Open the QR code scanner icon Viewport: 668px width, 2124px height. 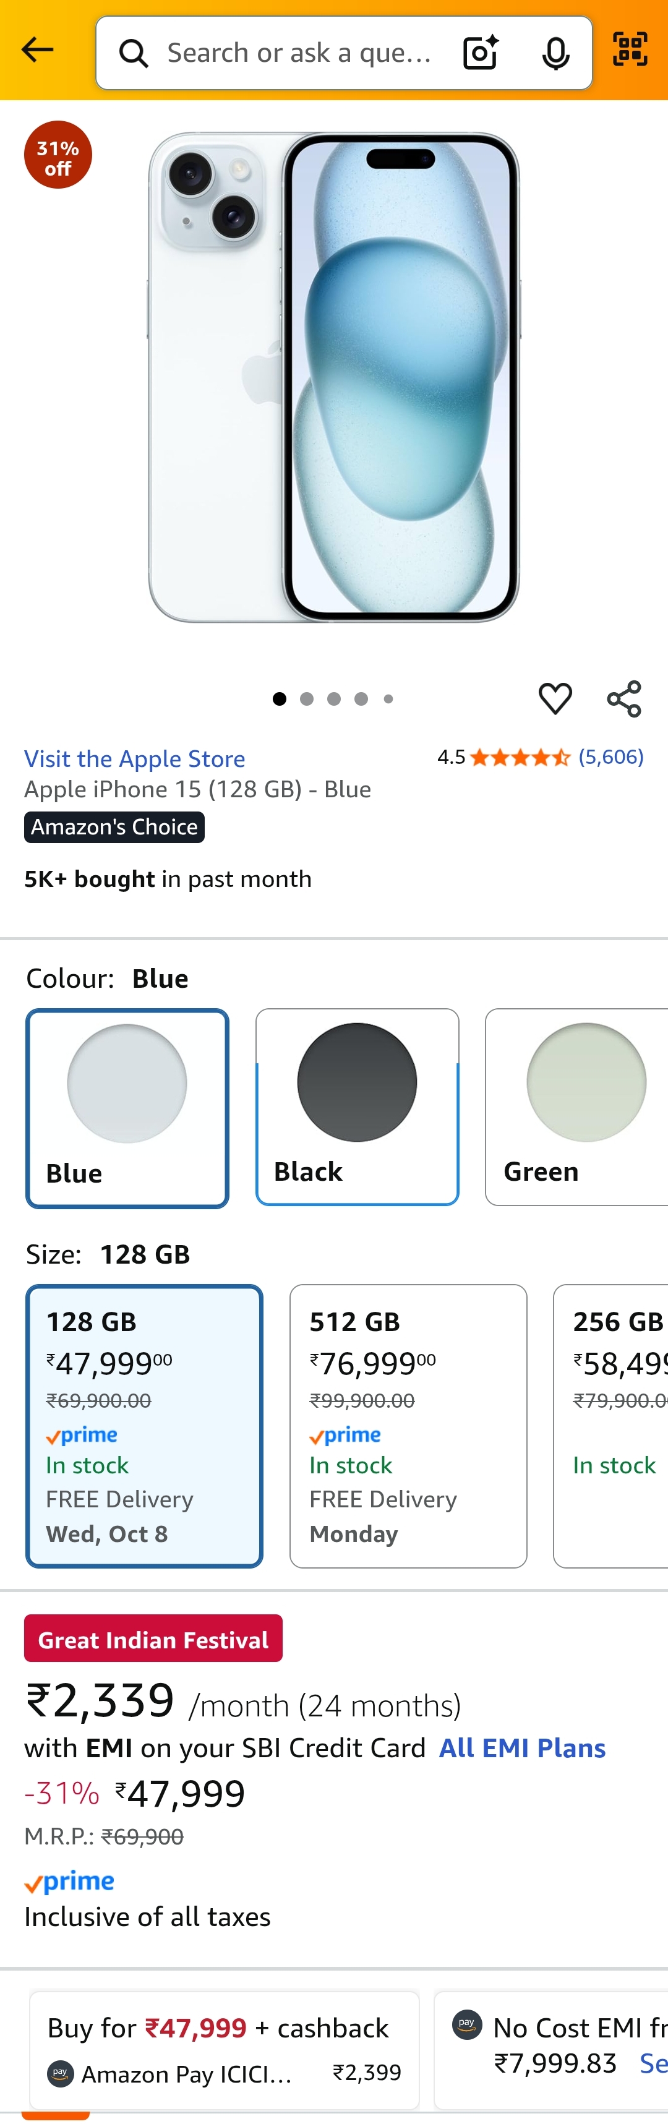[x=630, y=49]
